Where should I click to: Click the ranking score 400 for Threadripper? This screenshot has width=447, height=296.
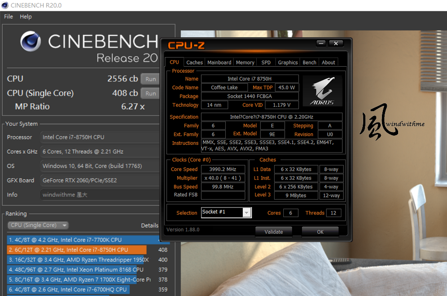[163, 260]
